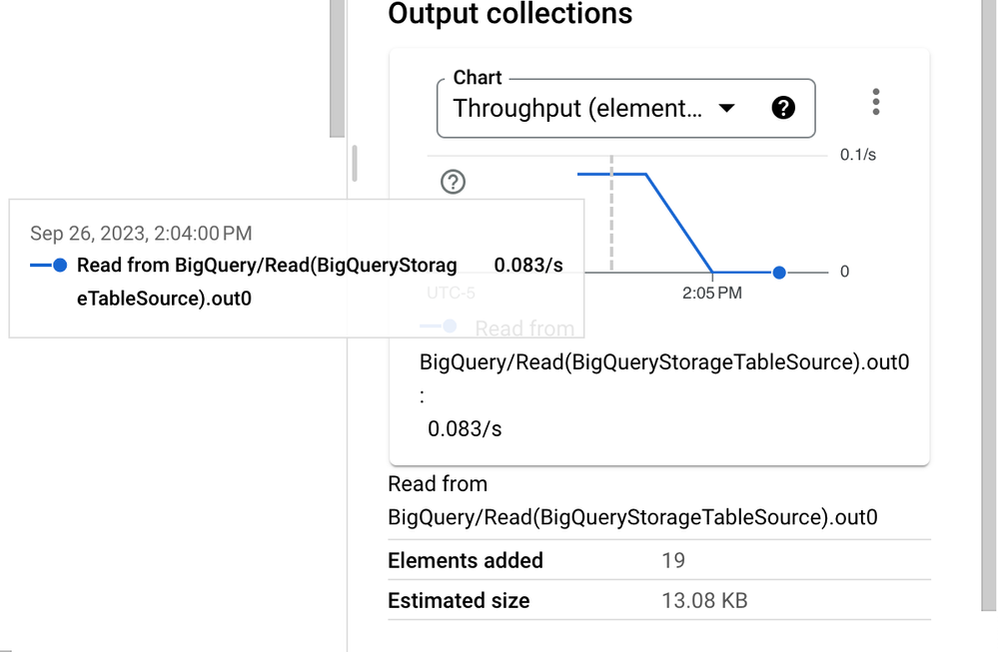Click the Read from collection name above table

[x=632, y=500]
